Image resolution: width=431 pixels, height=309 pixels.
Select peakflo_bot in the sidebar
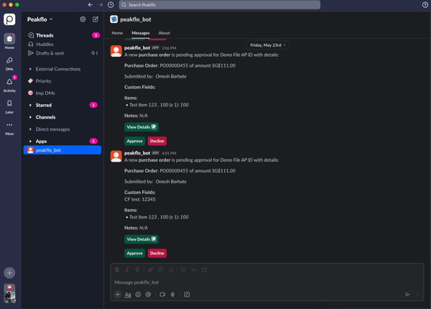(62, 150)
